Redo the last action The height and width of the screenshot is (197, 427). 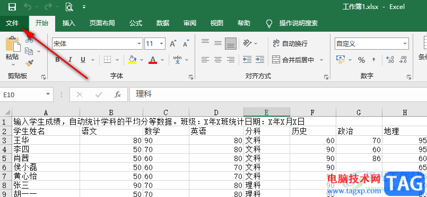[x=48, y=7]
